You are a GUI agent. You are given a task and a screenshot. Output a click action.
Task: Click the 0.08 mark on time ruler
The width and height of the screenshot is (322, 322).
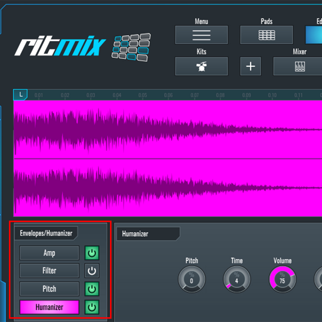click(220, 95)
